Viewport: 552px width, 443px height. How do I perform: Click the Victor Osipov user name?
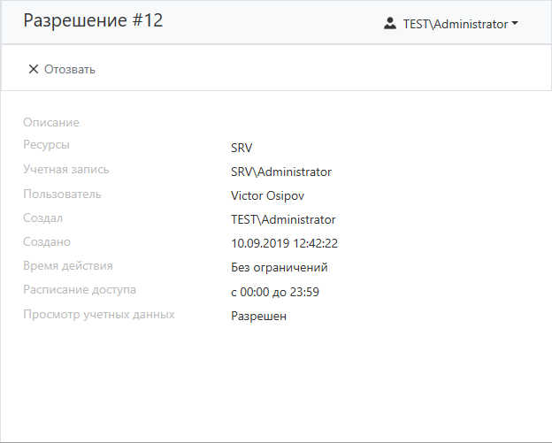267,195
